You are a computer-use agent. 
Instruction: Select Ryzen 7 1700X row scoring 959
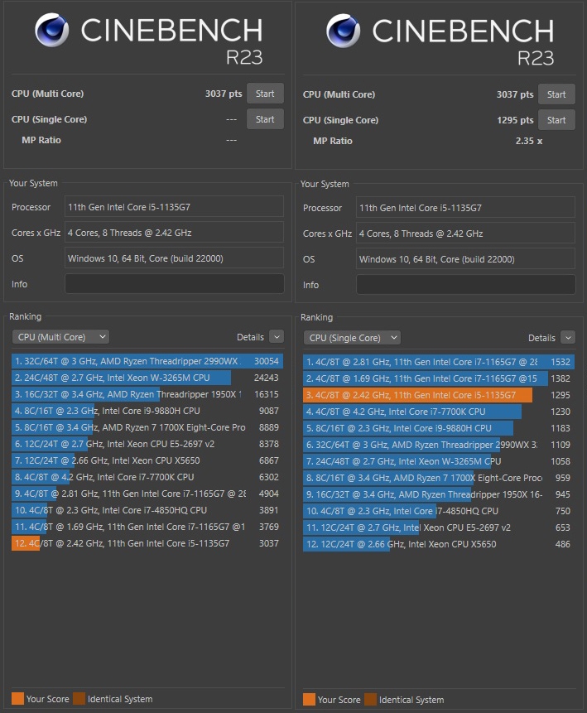439,479
